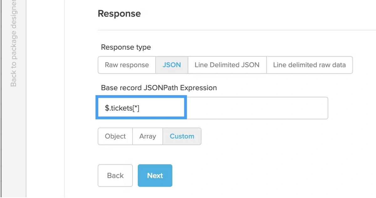Choose JSON as the response type
This screenshot has height=198, width=376.
172,65
